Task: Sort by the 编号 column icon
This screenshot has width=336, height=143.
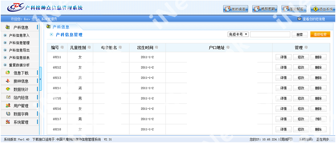Action: 62,47
